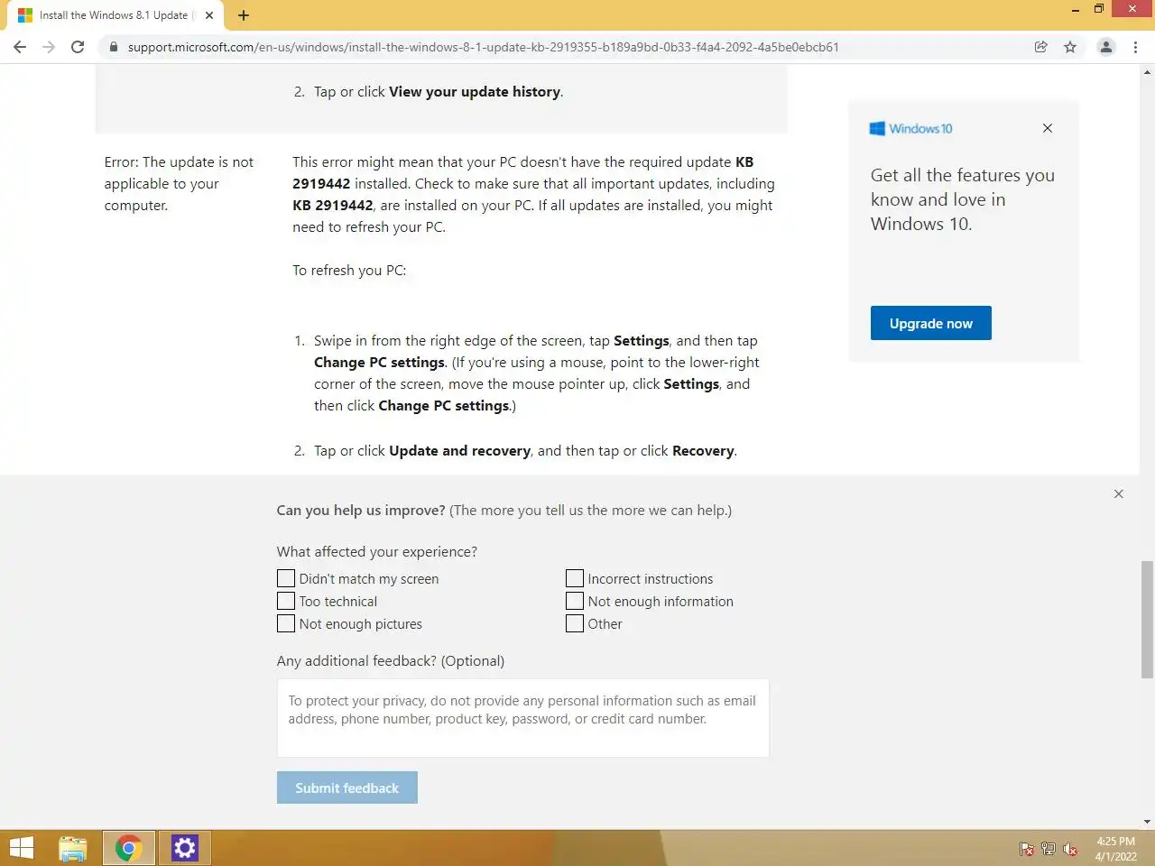Reload the Microsoft support page
1155x866 pixels.
(x=78, y=47)
